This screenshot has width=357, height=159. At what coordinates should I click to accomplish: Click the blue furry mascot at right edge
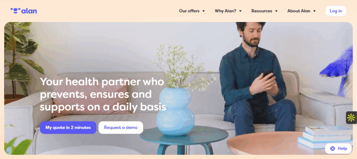tap(337, 70)
